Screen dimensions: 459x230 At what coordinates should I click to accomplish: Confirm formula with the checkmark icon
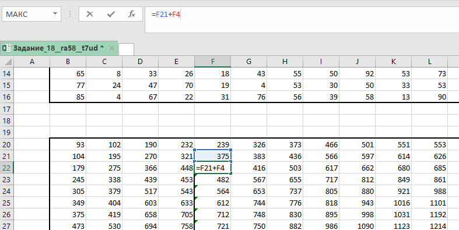pos(111,14)
